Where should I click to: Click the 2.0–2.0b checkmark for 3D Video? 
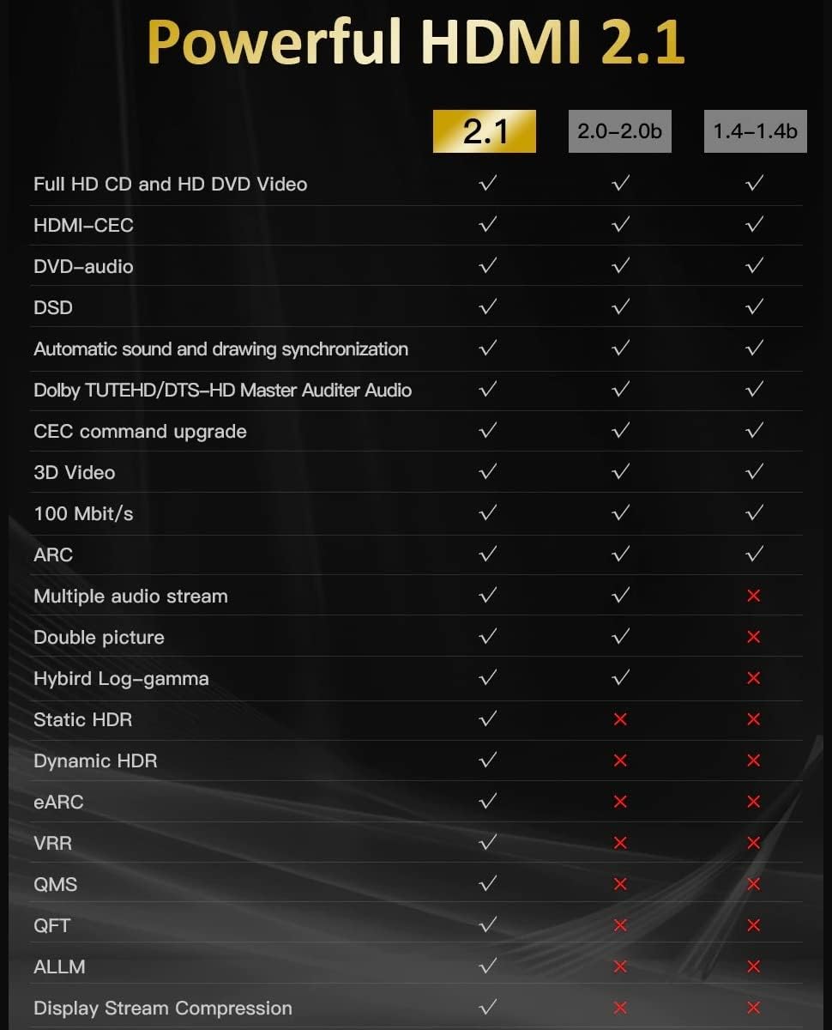click(620, 472)
